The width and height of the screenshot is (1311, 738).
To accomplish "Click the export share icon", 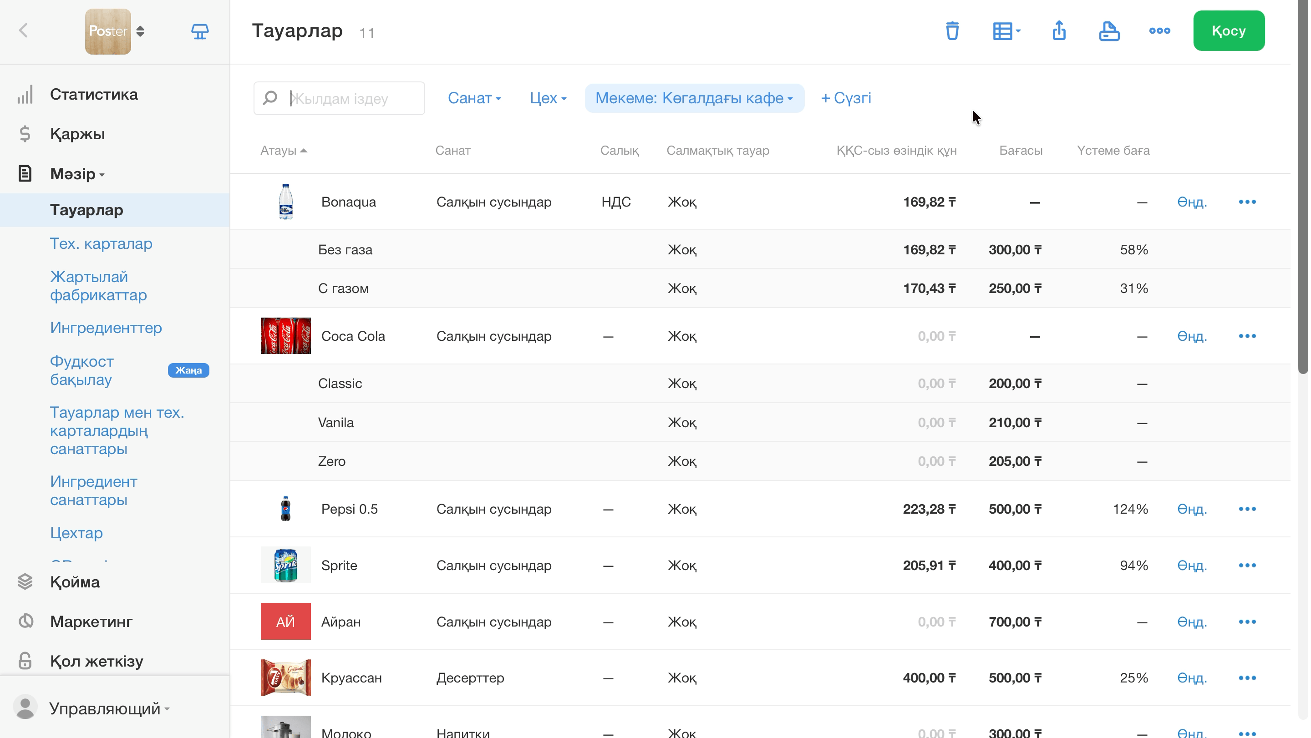I will pos(1059,30).
